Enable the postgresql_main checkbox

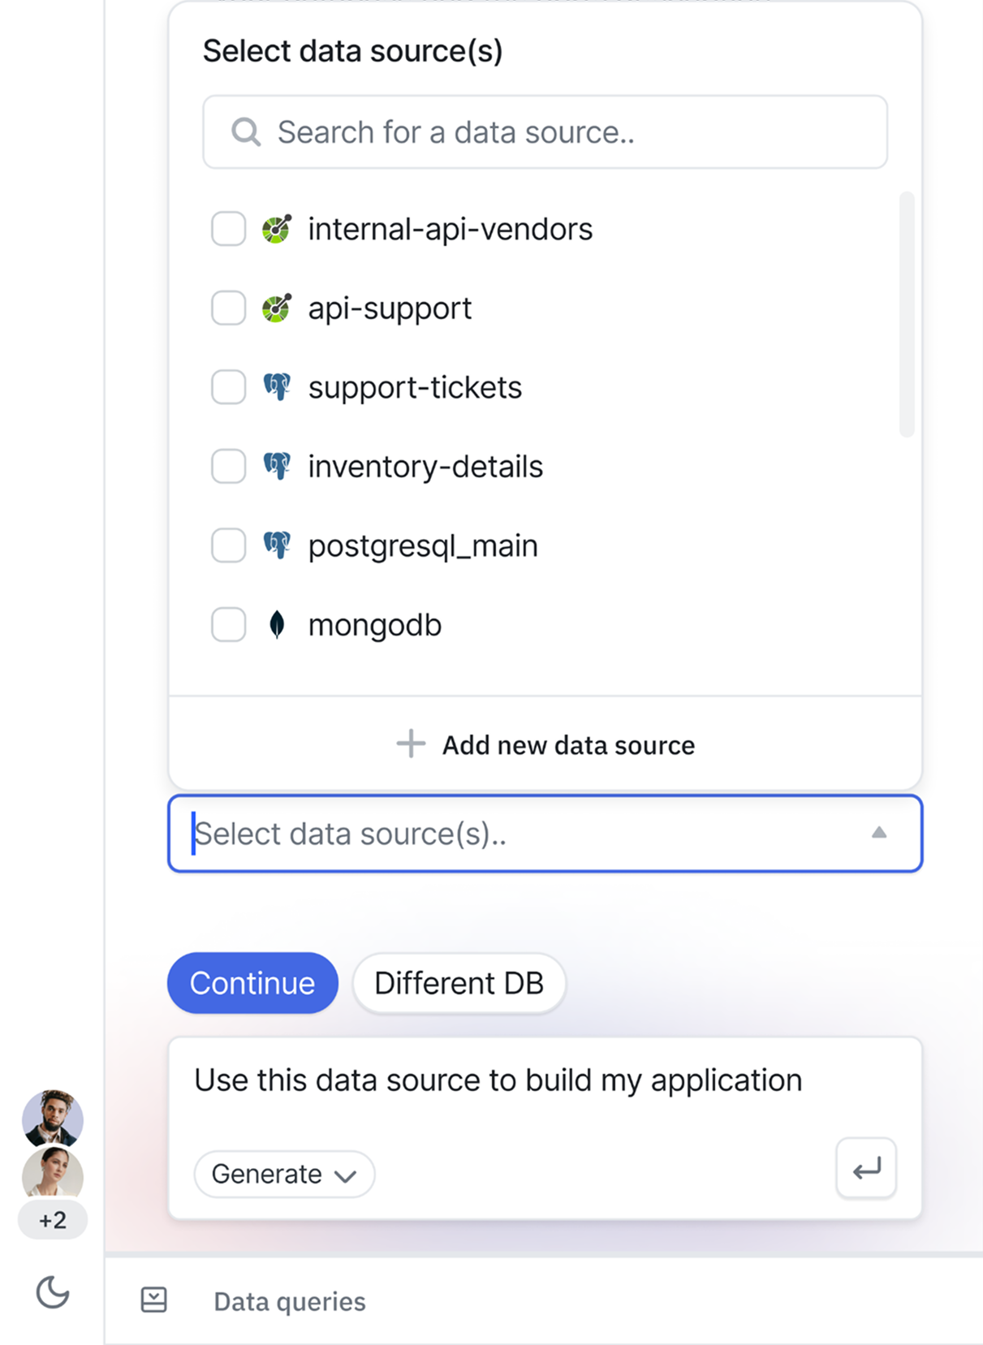pos(229,545)
